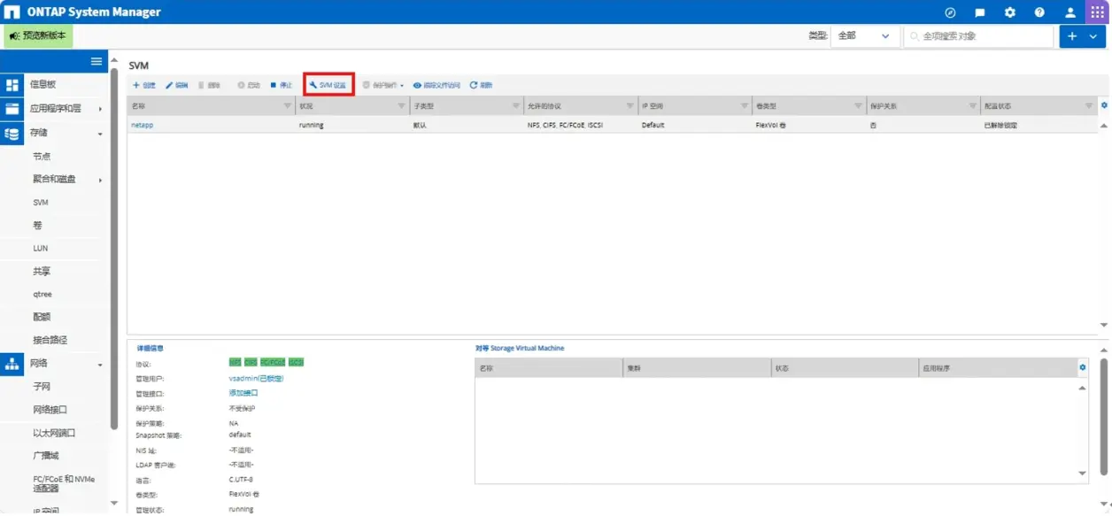Open SVM table column settings gear

point(1104,105)
